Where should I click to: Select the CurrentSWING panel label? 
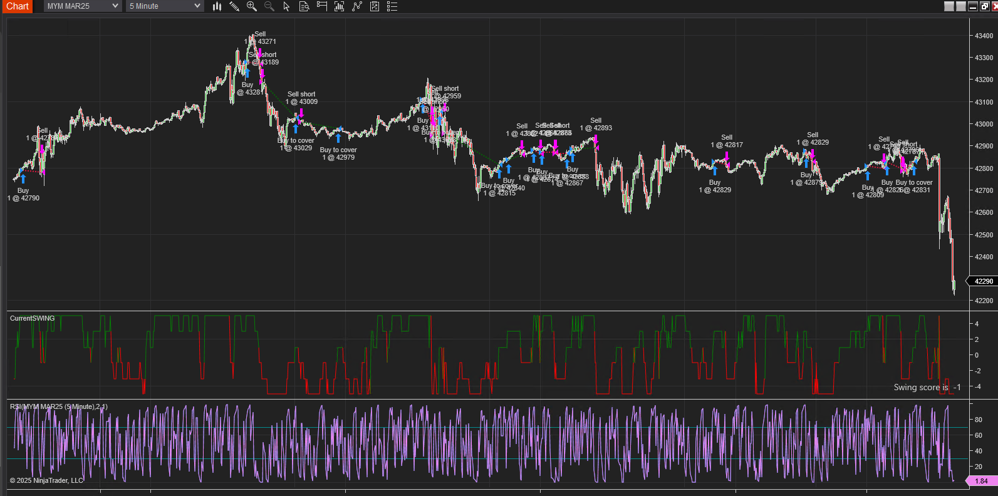[33, 318]
